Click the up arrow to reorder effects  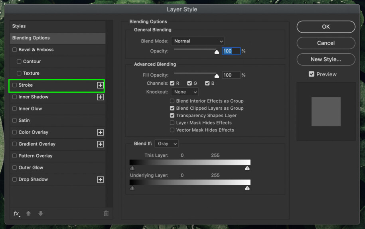[x=28, y=213]
